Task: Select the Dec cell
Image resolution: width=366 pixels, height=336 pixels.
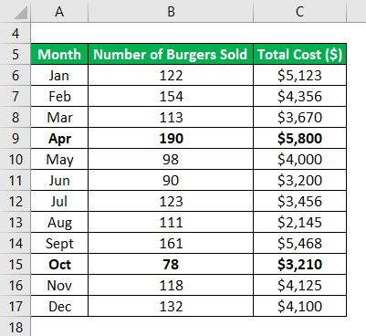Action: [x=59, y=306]
